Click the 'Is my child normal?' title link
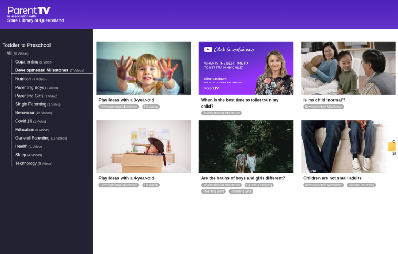398x254 pixels. coord(324,100)
